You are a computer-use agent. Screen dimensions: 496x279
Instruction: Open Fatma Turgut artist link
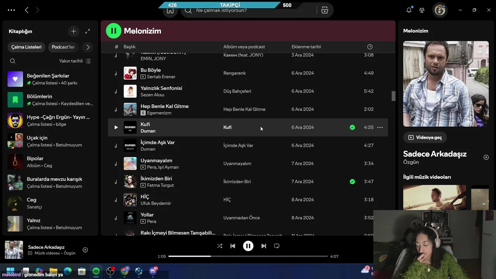pos(160,185)
